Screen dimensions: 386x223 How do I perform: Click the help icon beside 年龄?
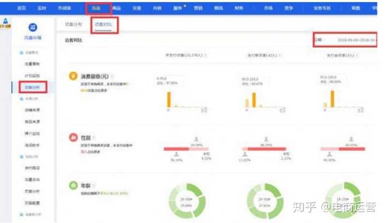click(x=94, y=185)
